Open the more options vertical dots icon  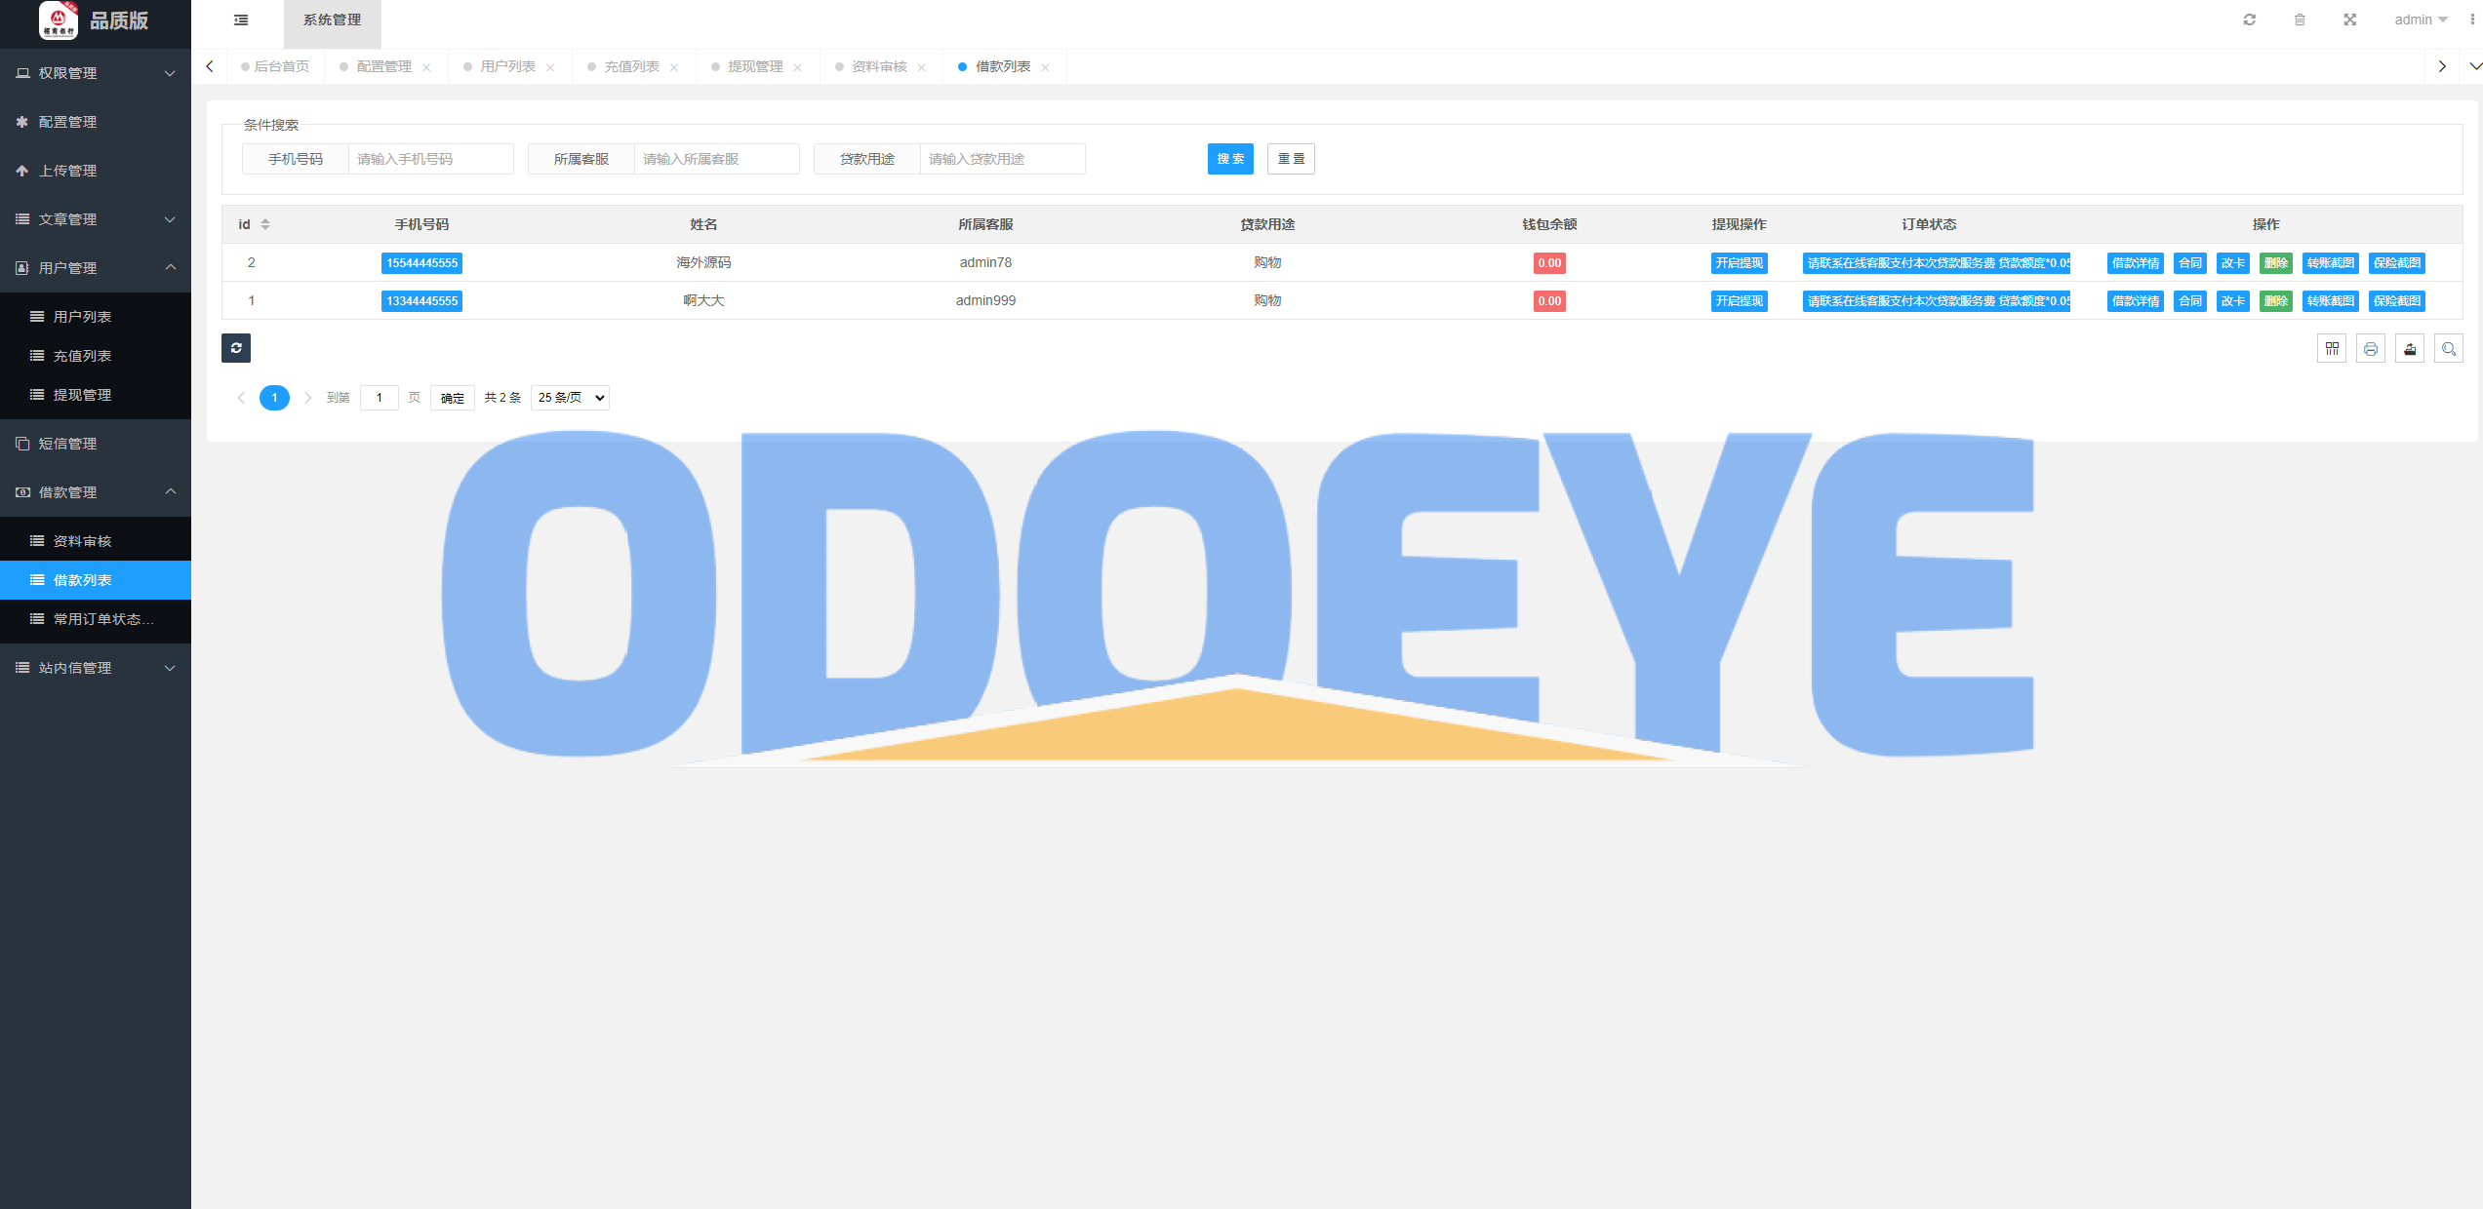click(x=2472, y=19)
